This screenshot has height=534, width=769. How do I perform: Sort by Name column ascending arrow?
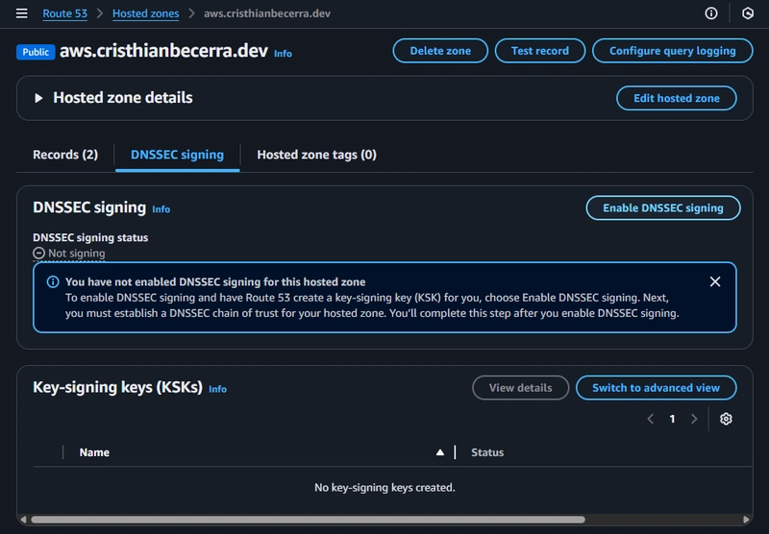coord(440,452)
